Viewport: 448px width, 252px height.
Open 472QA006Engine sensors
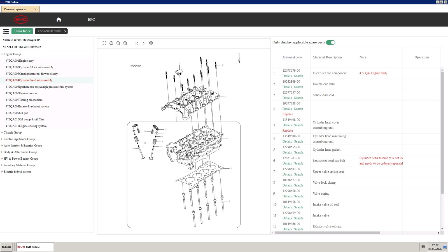tap(21, 93)
